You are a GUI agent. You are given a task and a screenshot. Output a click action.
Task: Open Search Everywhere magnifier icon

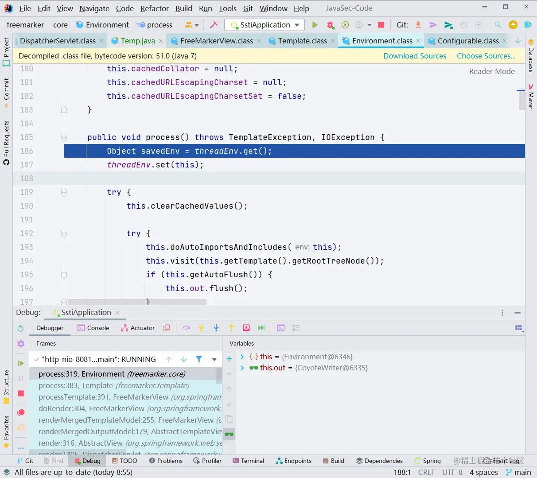click(498, 25)
